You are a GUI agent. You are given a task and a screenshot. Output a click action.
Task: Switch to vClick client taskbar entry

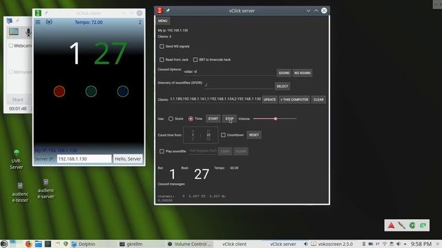pos(234,244)
